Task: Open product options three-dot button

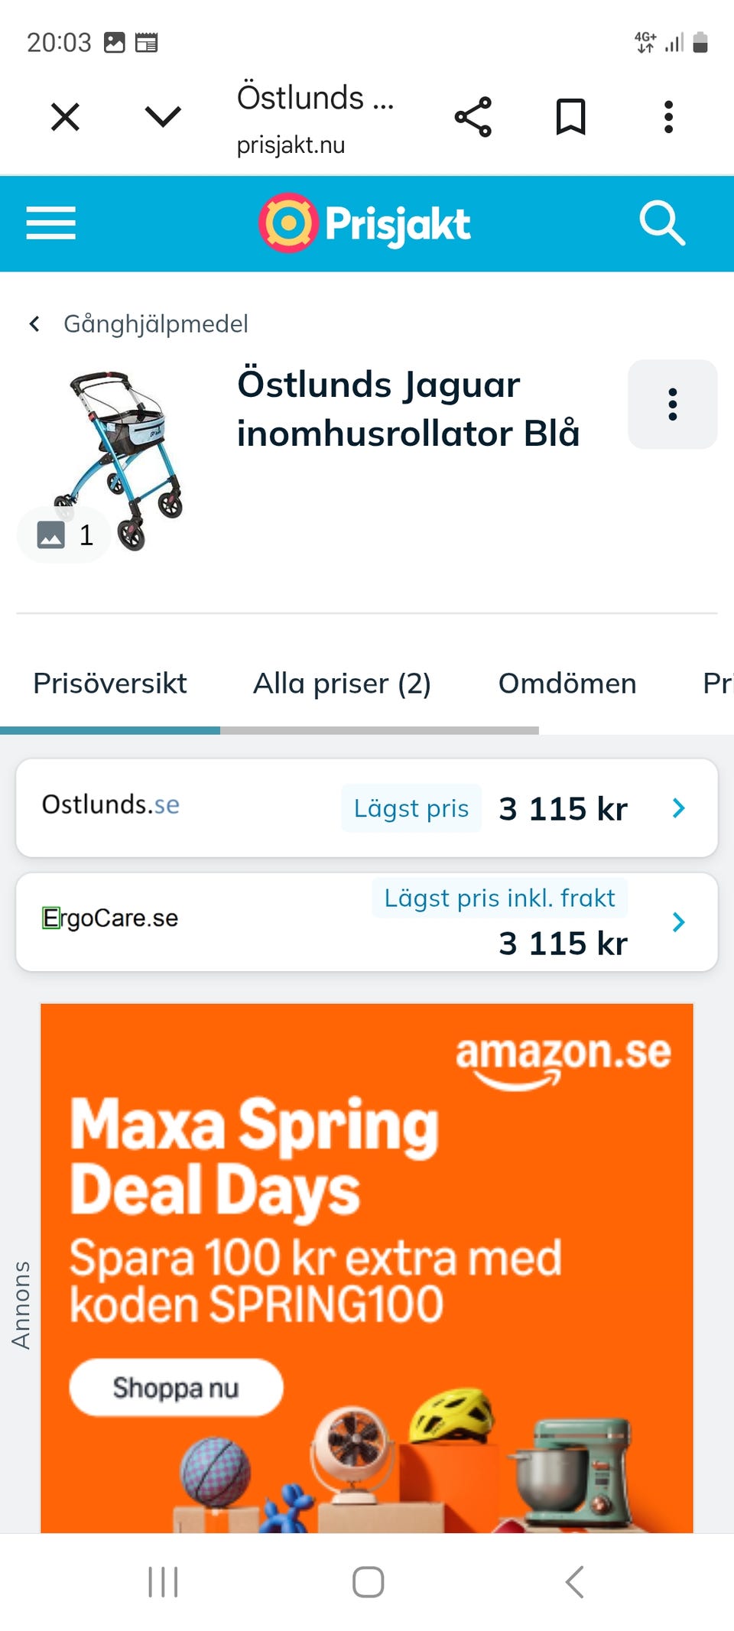Action: (x=672, y=405)
